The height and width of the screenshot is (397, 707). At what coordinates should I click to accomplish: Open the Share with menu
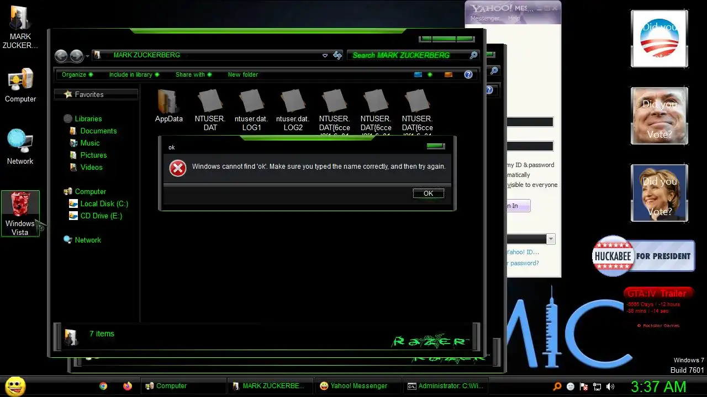pyautogui.click(x=193, y=74)
